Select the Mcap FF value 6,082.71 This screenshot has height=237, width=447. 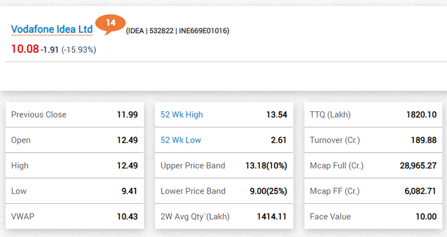[421, 191]
